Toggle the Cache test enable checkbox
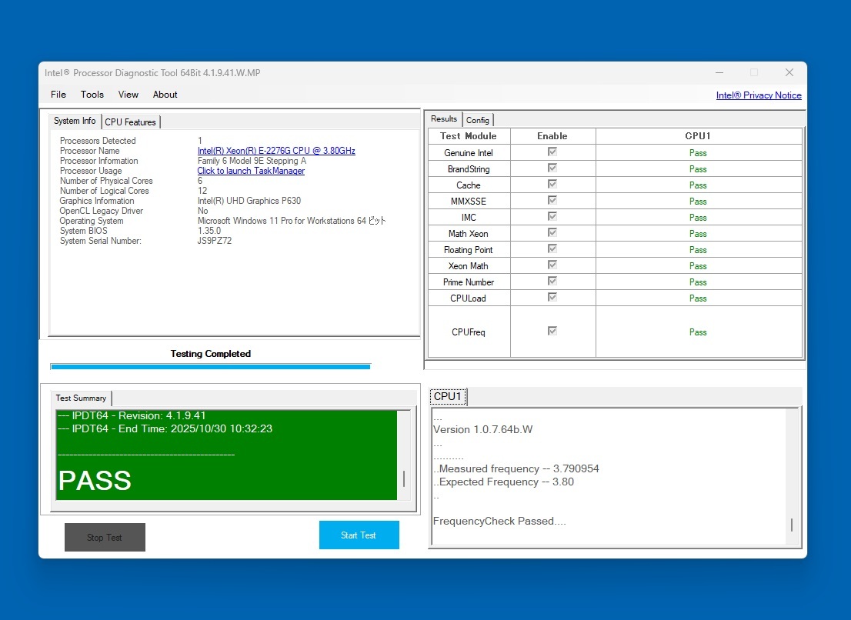 point(552,185)
